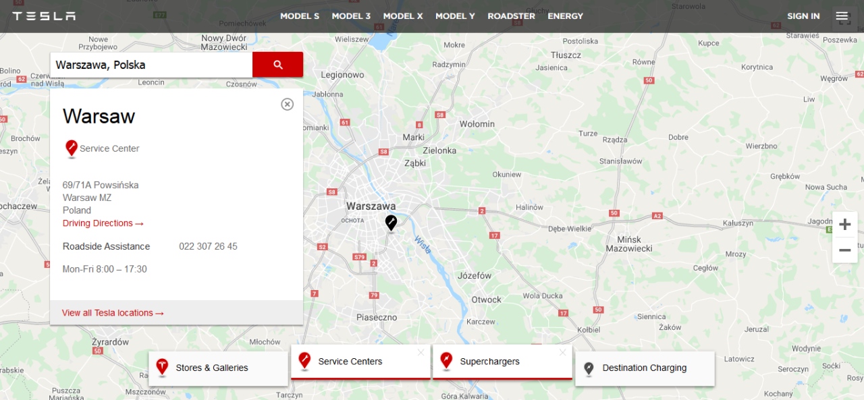864x400 pixels.
Task: Open the hamburger menu icon
Action: click(x=842, y=16)
